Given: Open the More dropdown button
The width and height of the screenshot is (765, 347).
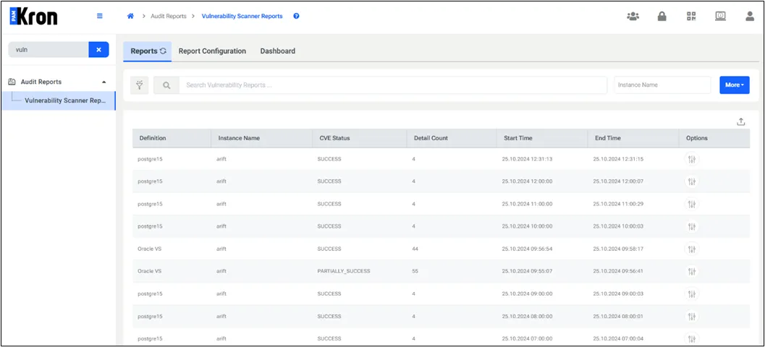Looking at the screenshot, I should coord(735,85).
